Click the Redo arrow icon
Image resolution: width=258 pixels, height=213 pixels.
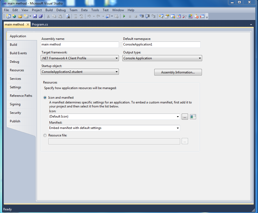(98, 16)
